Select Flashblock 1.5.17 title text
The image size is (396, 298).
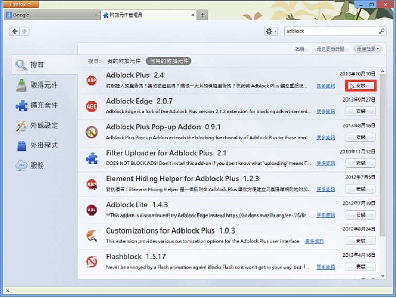tap(136, 257)
